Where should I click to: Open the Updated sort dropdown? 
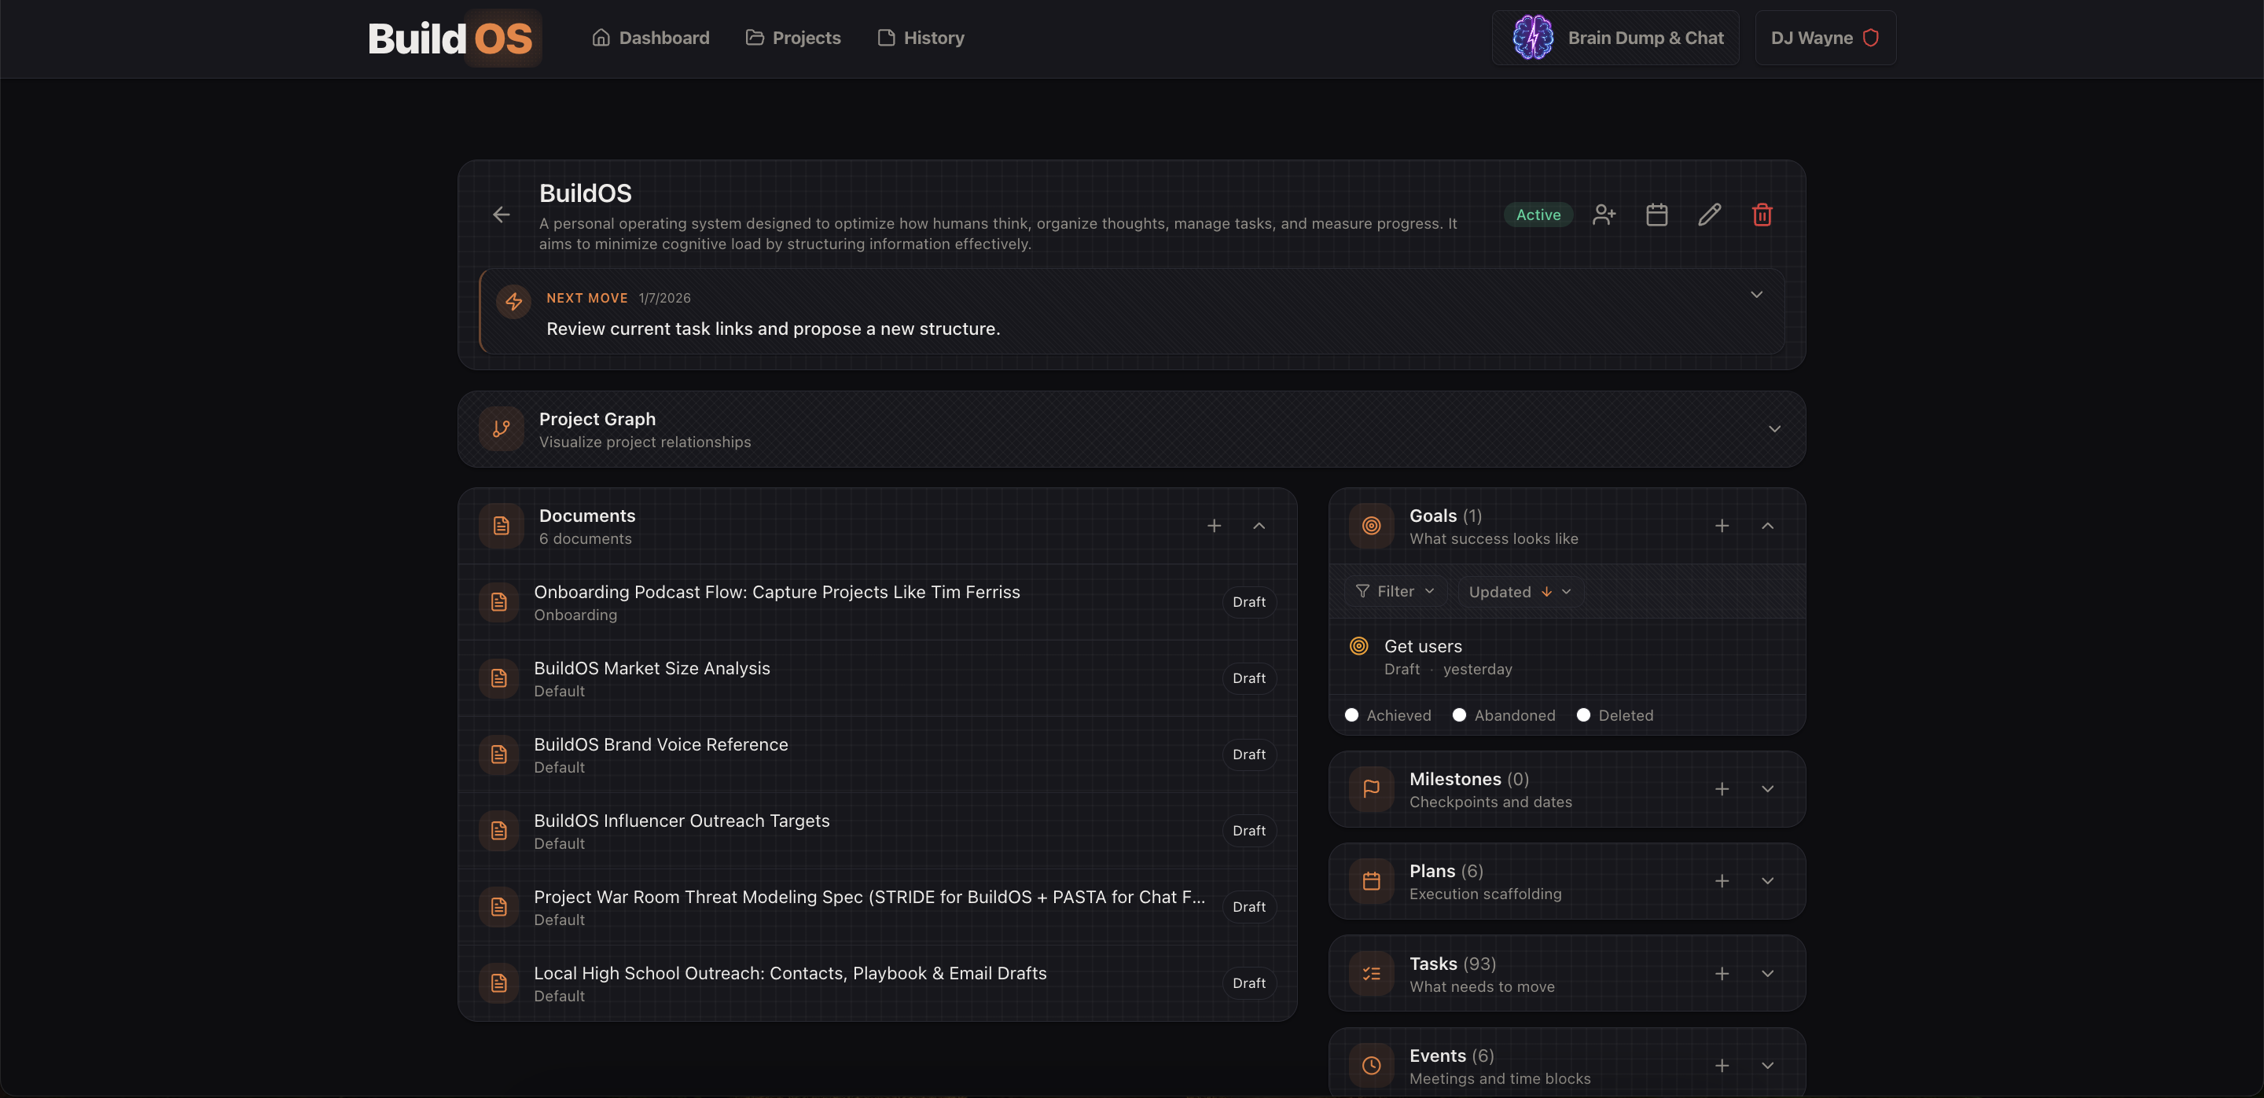pos(1519,592)
